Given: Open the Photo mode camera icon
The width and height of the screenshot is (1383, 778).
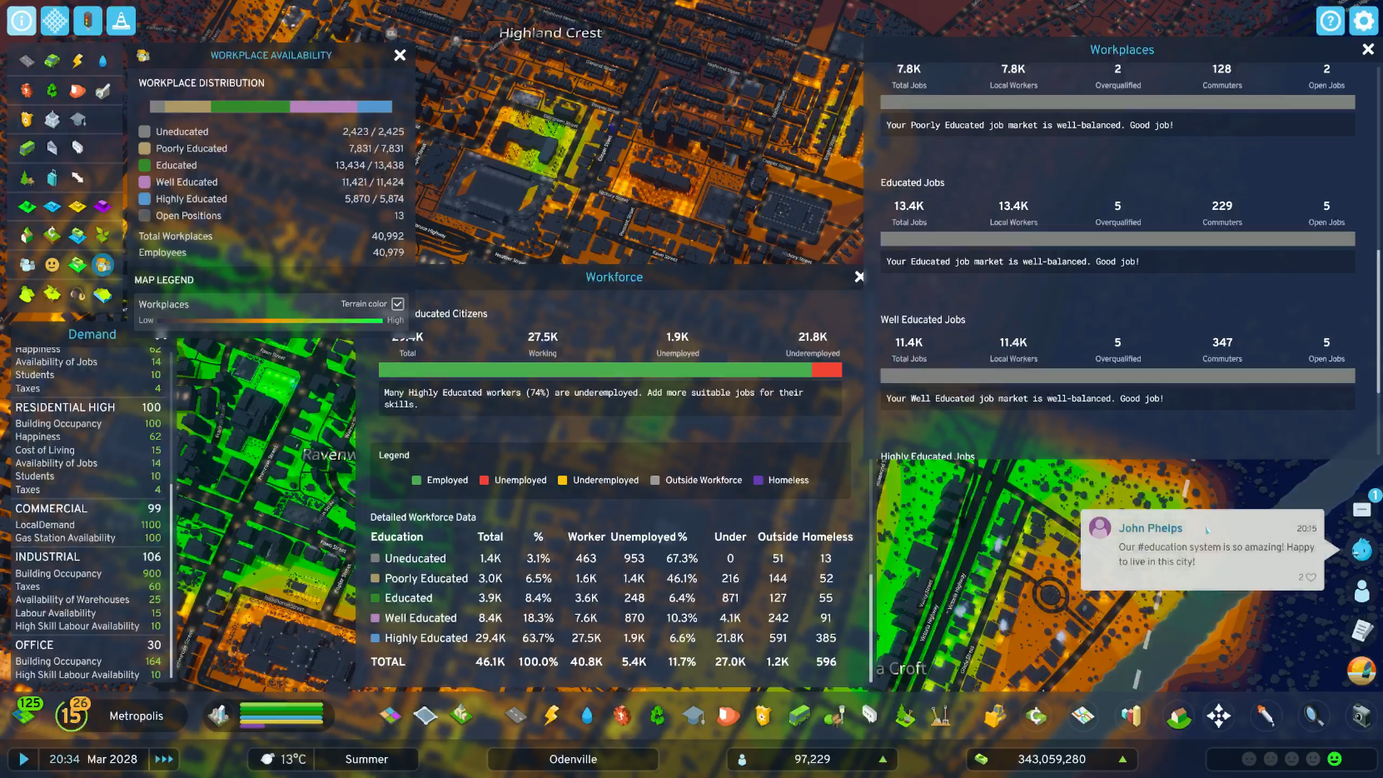Looking at the screenshot, I should (1361, 716).
